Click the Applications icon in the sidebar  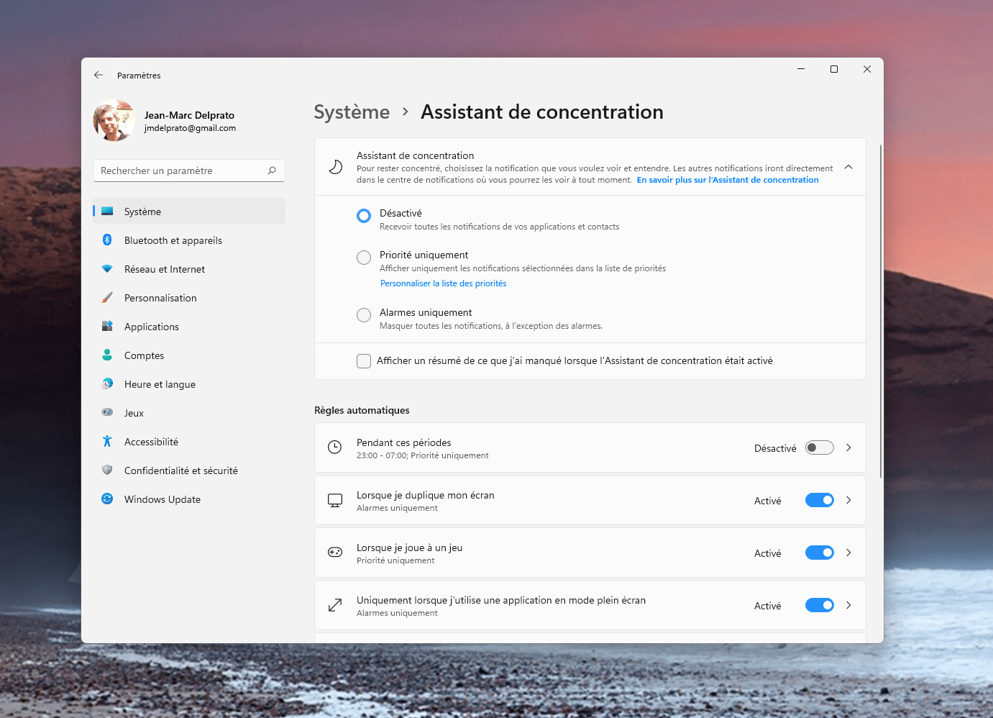(x=107, y=326)
